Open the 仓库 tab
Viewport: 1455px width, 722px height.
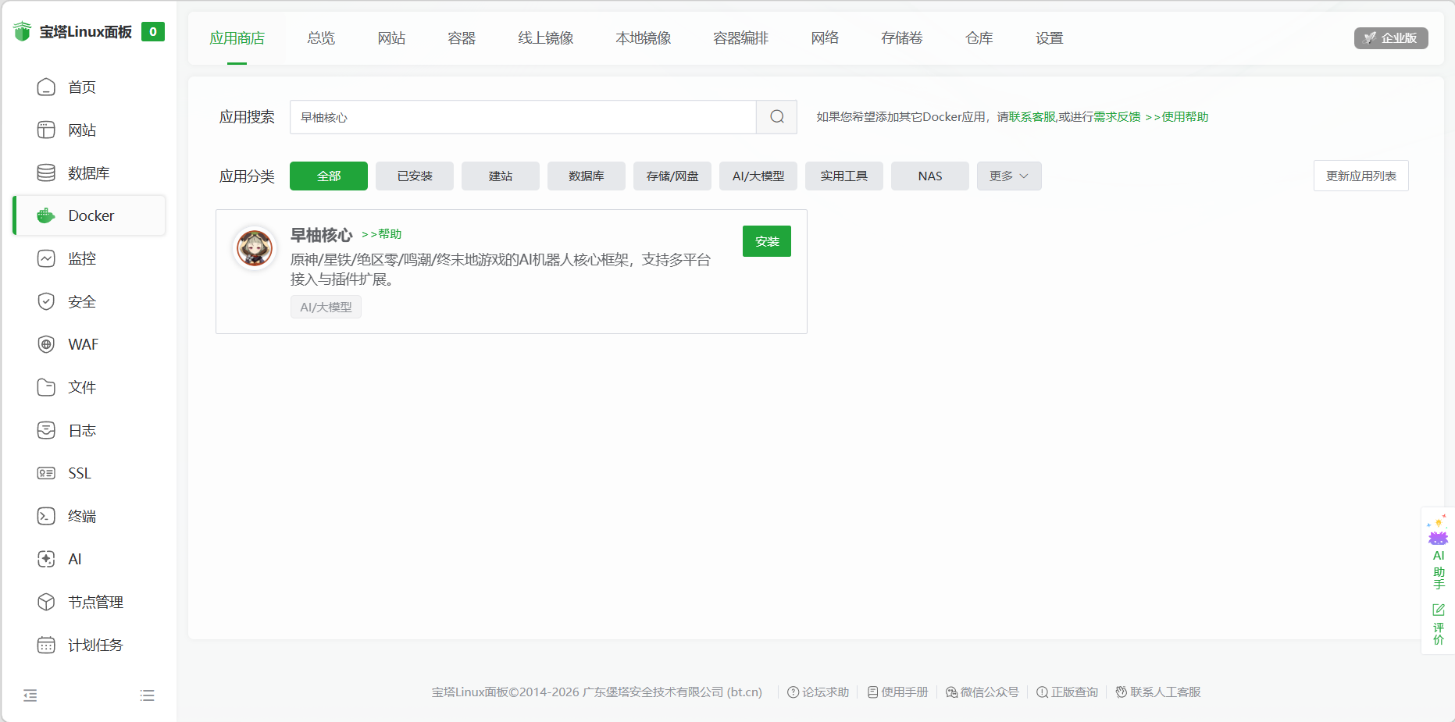click(x=979, y=38)
